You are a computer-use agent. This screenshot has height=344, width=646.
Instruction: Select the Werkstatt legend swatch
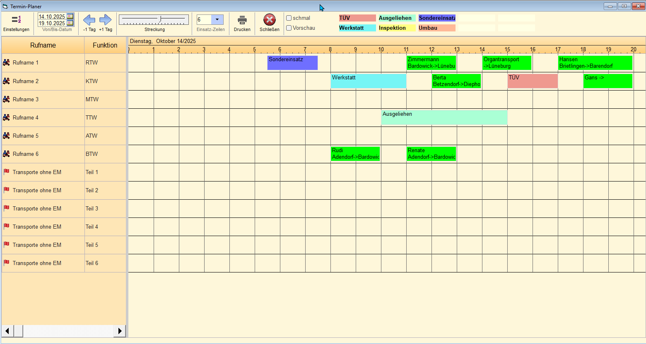click(x=357, y=28)
